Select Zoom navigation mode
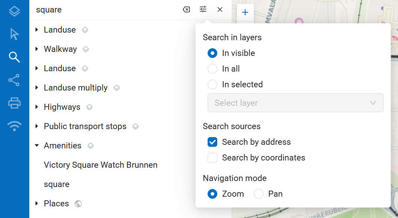Viewport: 398px width, 218px height. (212, 194)
